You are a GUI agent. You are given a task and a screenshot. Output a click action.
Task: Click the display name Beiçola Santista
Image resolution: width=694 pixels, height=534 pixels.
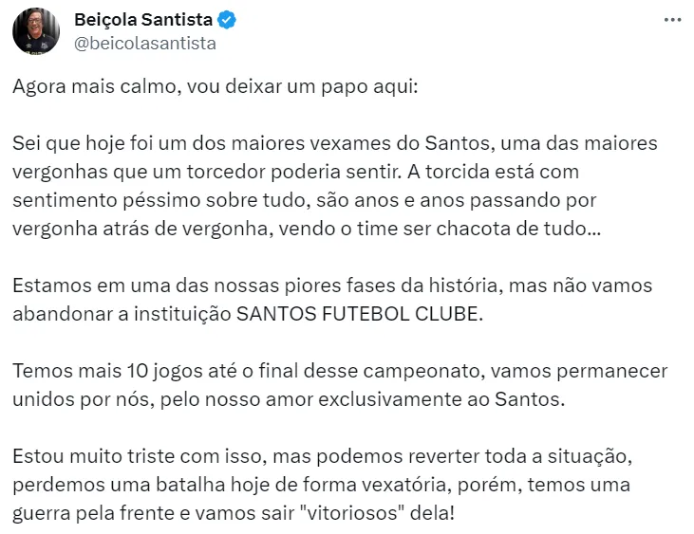[x=142, y=19]
